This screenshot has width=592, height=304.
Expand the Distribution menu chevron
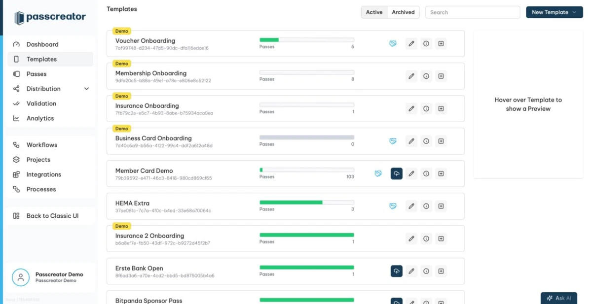(x=87, y=89)
